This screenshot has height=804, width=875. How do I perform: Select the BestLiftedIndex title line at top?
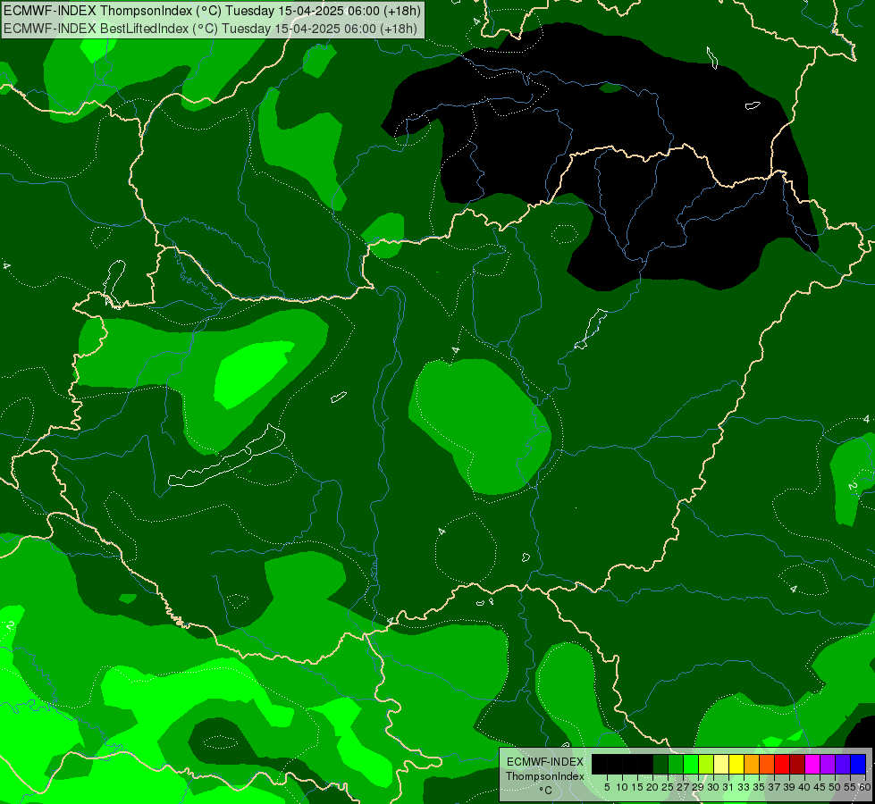click(210, 29)
